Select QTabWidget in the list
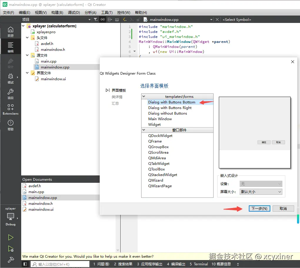Image resolution: width=300 pixels, height=268 pixels. (159, 163)
